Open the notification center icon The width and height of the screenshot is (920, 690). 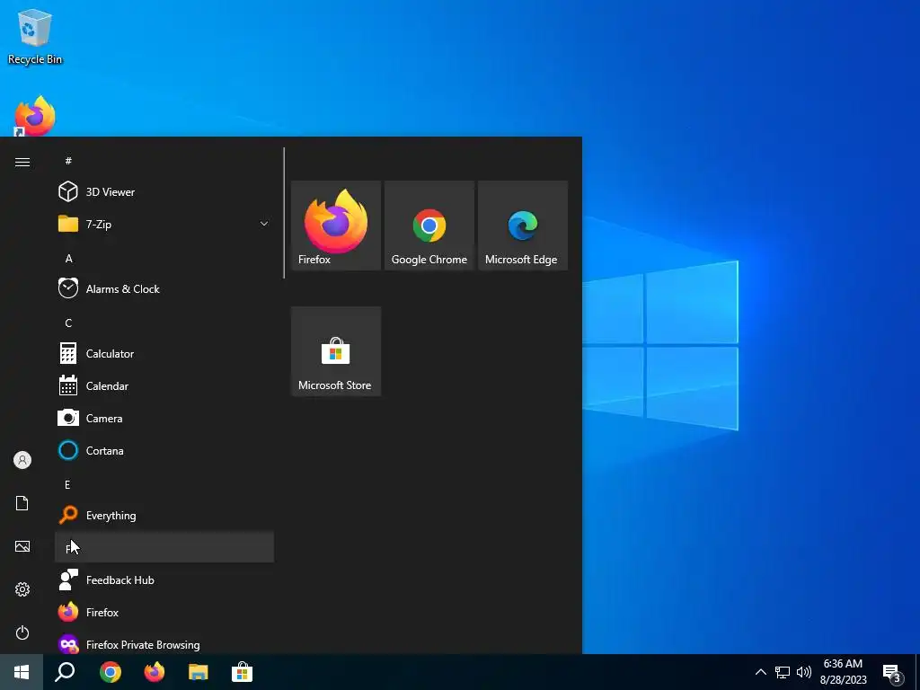[892, 672]
